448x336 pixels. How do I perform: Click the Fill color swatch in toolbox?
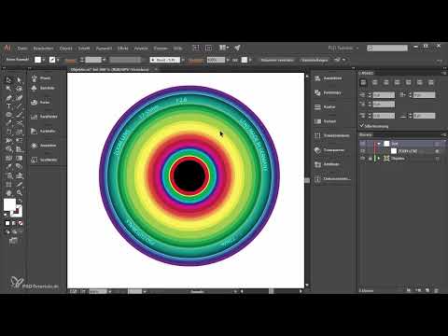pos(9,204)
